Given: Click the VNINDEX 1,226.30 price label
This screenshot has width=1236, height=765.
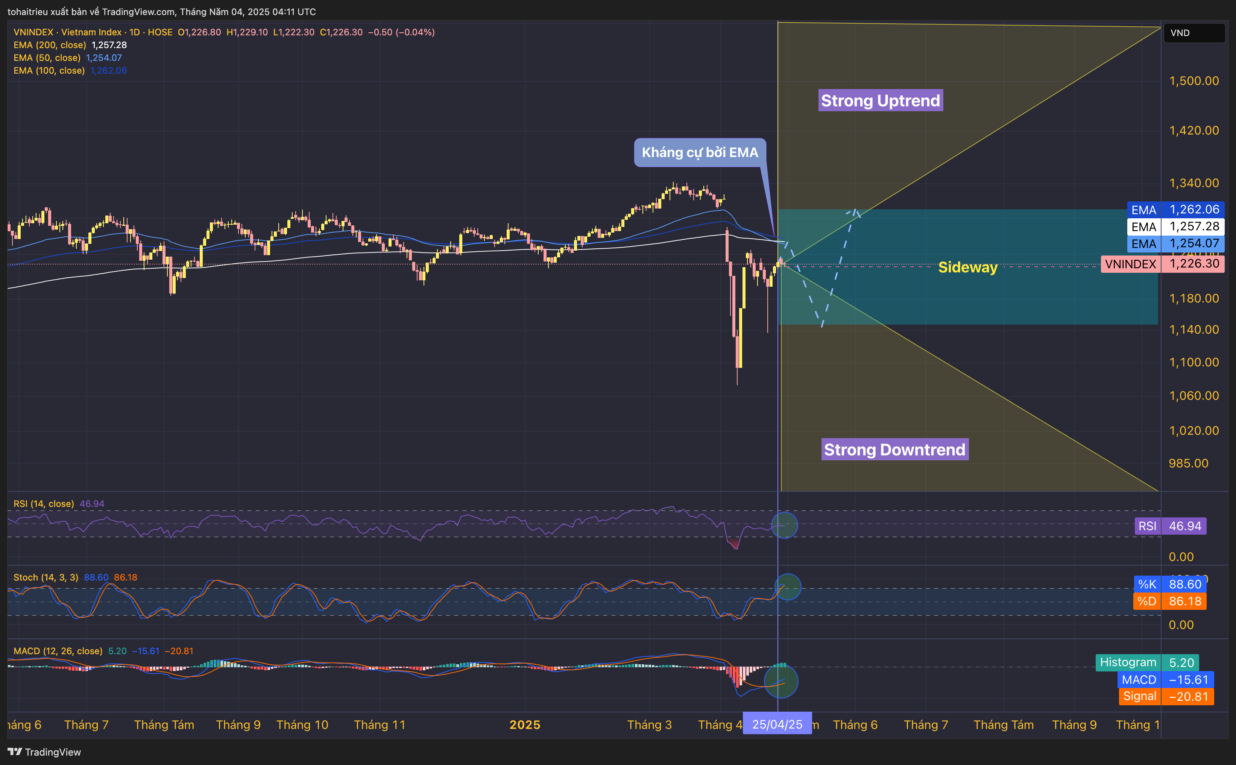Looking at the screenshot, I should 1163,264.
